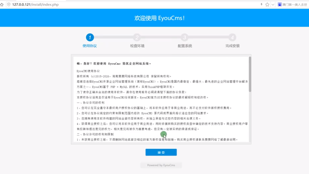Click the 欢迎使用 EyouCms! header title

pyautogui.click(x=160, y=18)
